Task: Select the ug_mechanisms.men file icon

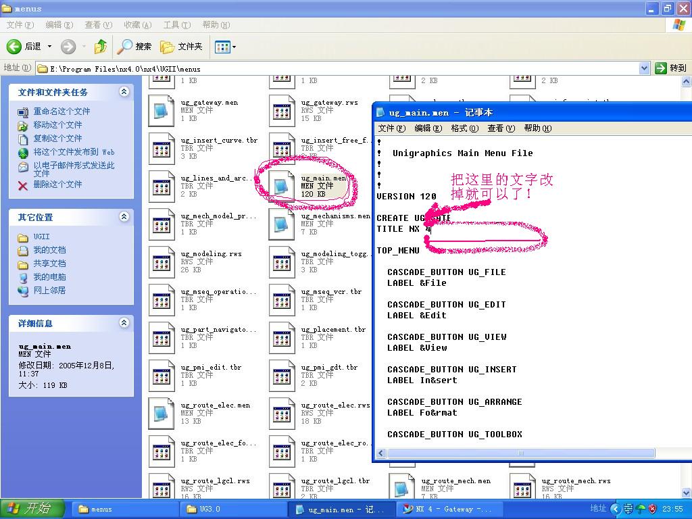Action: coord(282,224)
